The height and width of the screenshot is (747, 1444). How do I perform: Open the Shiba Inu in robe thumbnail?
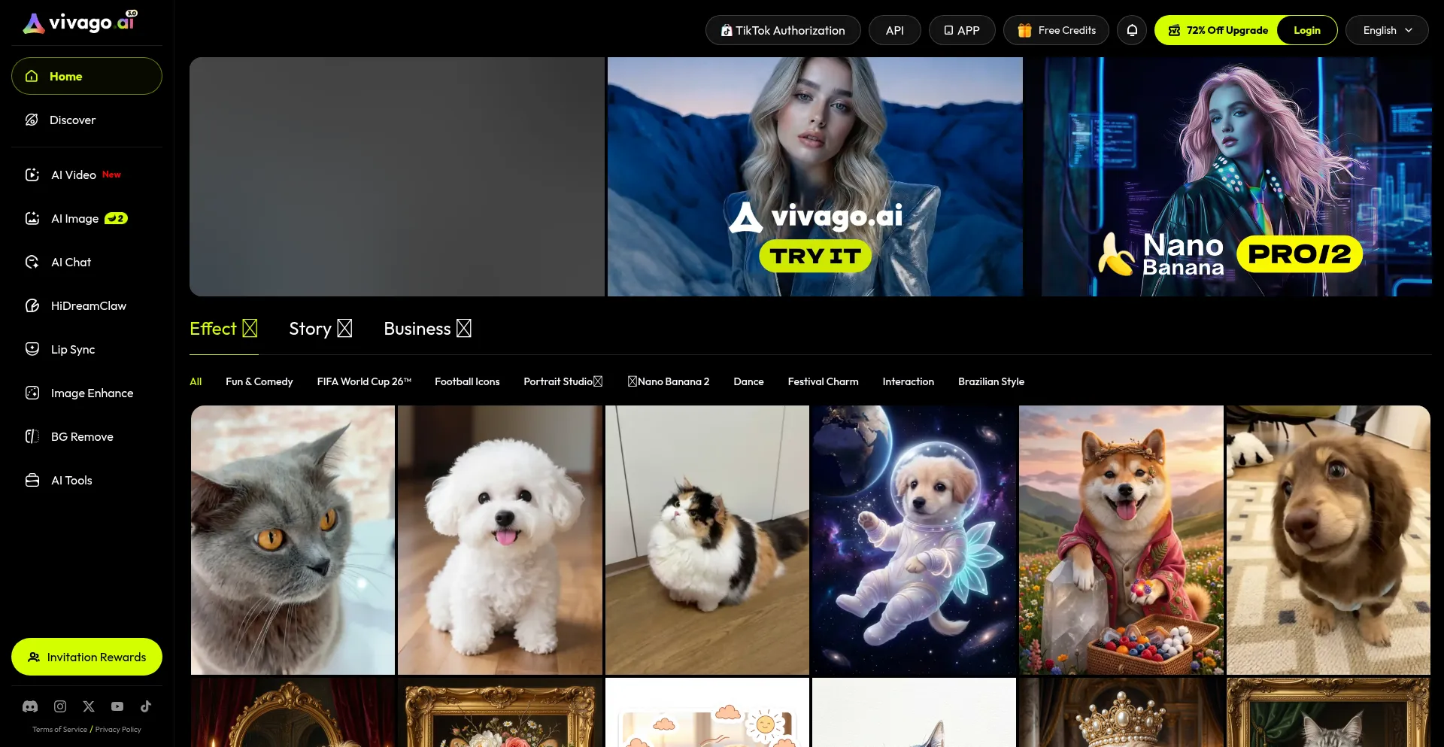(1121, 540)
